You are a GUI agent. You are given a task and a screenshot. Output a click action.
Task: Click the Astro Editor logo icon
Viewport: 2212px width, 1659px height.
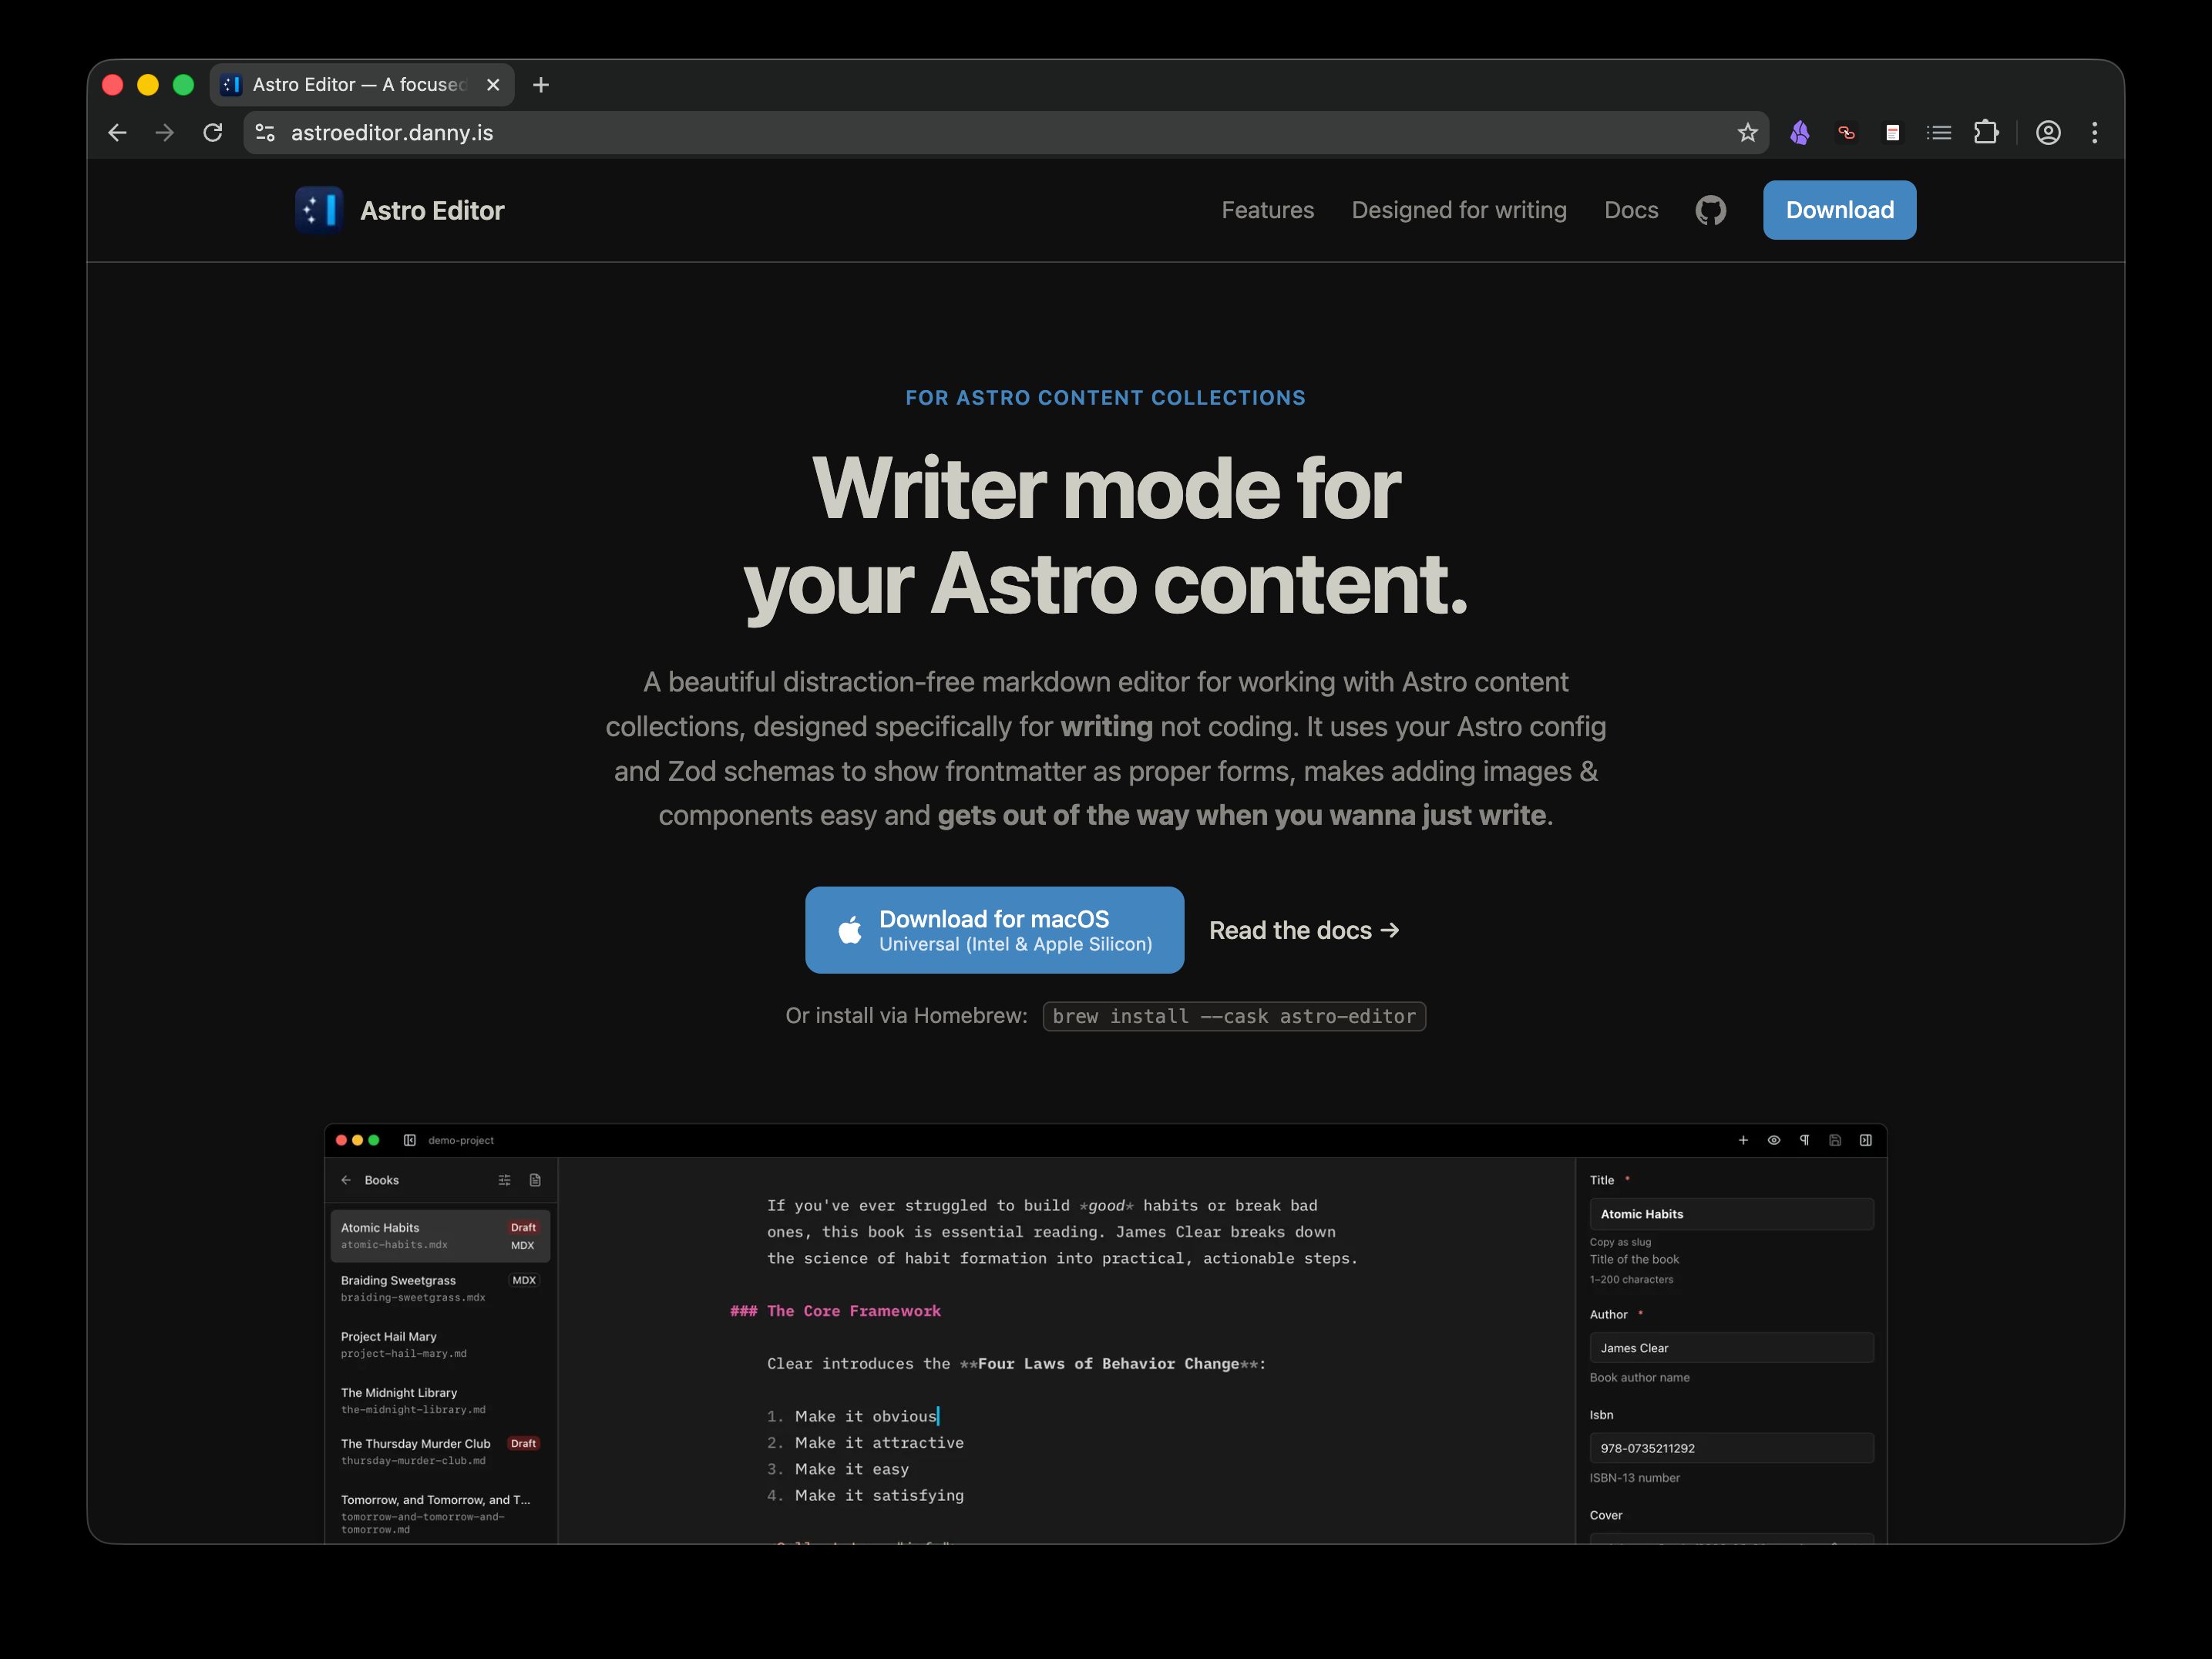(319, 210)
